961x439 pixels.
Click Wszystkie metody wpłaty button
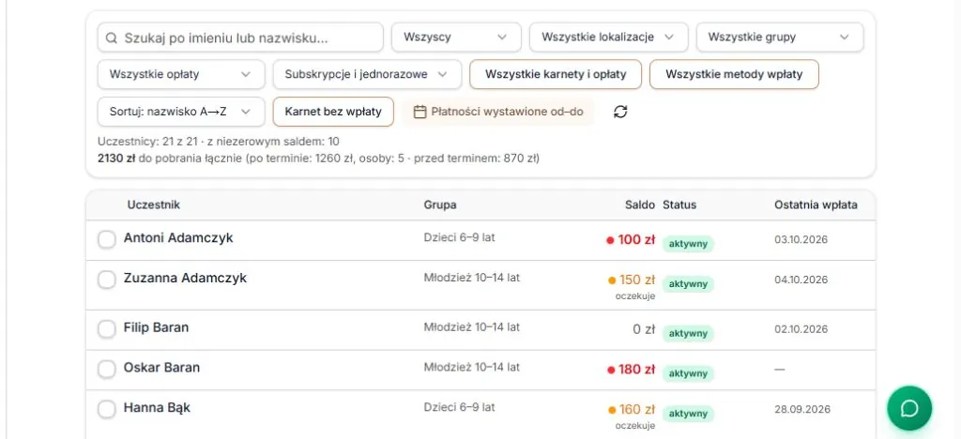734,75
